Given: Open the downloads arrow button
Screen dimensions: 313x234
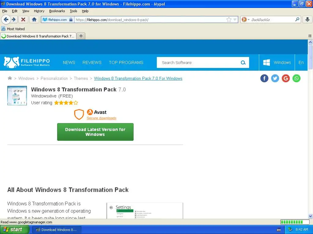Looking at the screenshot, I should pyautogui.click(x=307, y=19).
